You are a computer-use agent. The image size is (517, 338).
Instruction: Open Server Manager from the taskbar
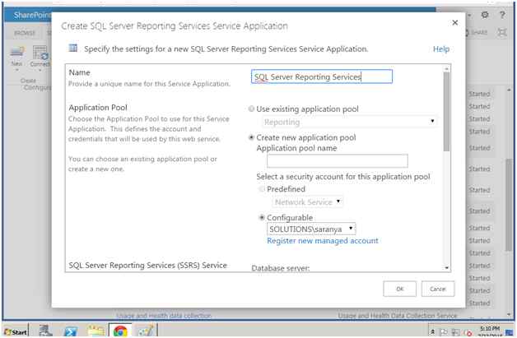pyautogui.click(x=45, y=331)
